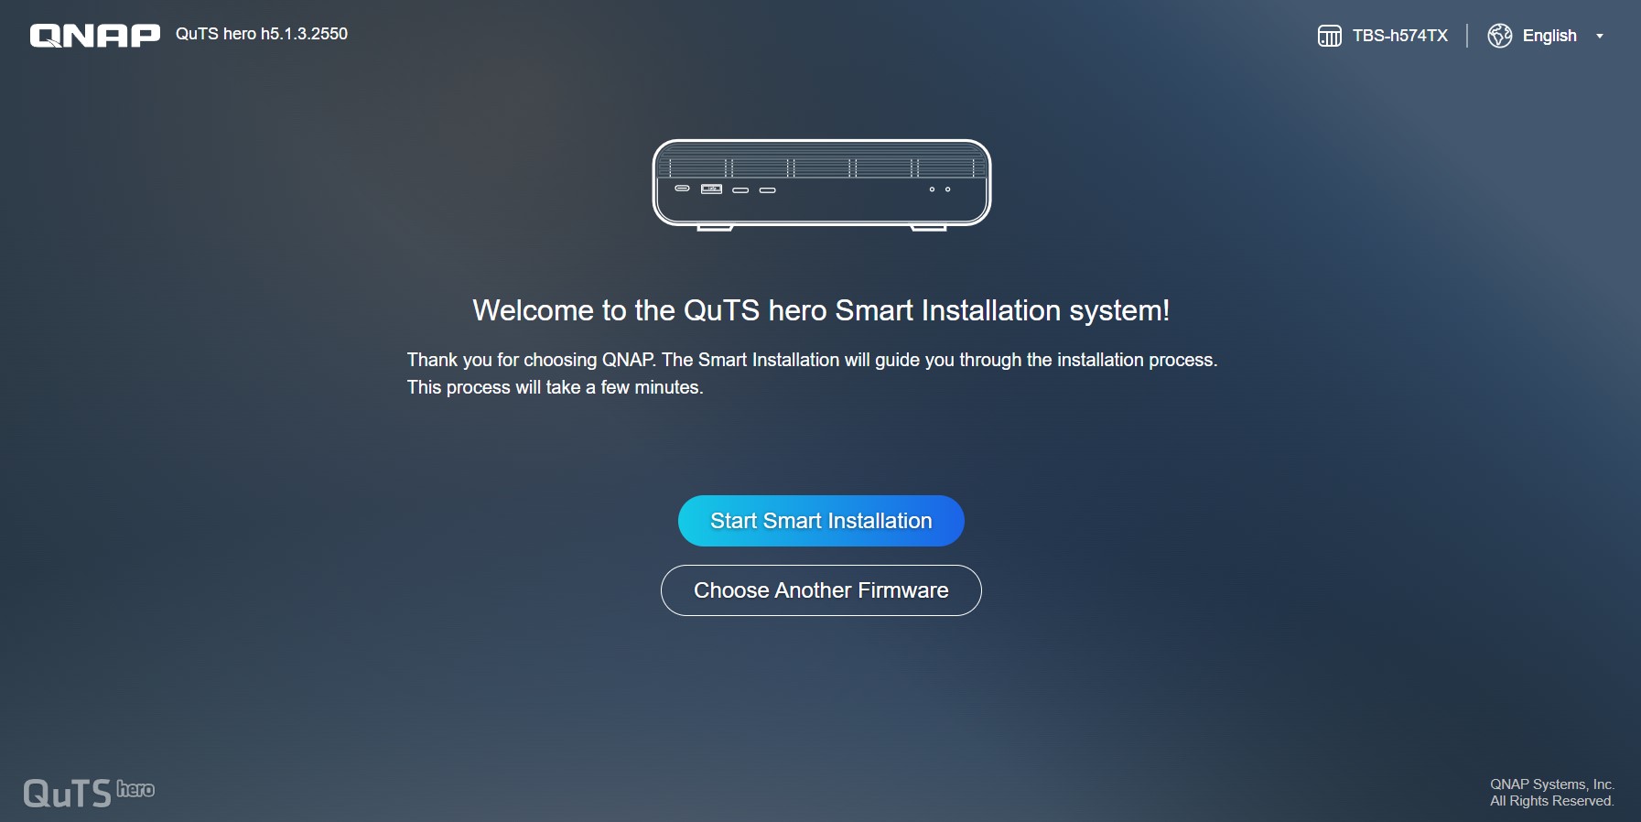The height and width of the screenshot is (822, 1641).
Task: Click the oval power button on the NAS illustration
Action: coord(682,188)
